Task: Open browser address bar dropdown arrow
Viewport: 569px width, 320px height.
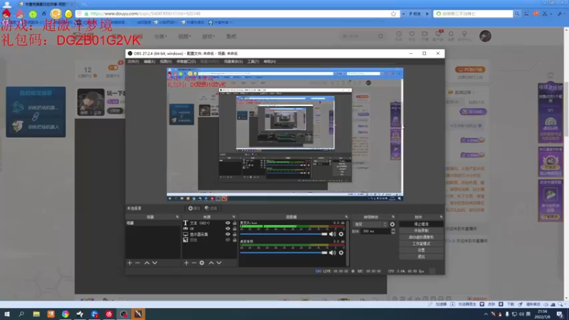Action: point(403,14)
